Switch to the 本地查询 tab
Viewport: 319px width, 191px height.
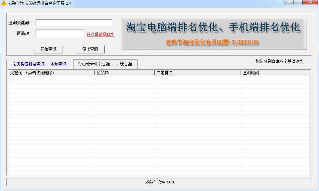click(x=39, y=64)
